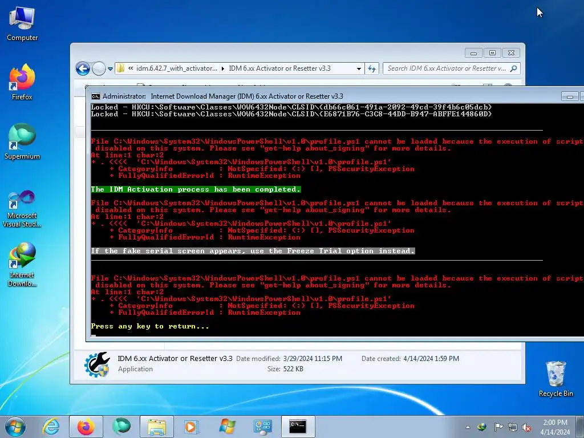The image size is (584, 438).
Task: Click the IDM 6.xx Activator or Resetter v3.3 breadcrumb
Action: click(279, 68)
